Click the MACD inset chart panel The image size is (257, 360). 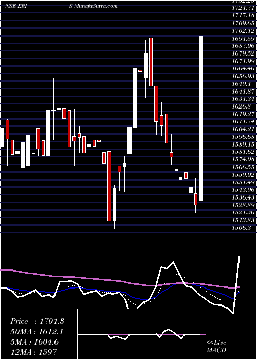click(141, 334)
